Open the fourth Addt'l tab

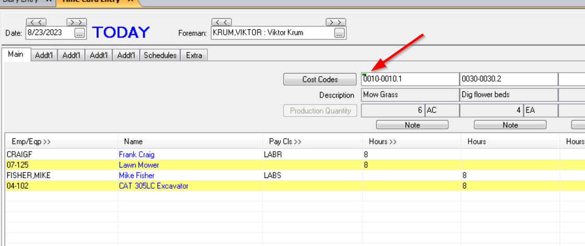(126, 55)
